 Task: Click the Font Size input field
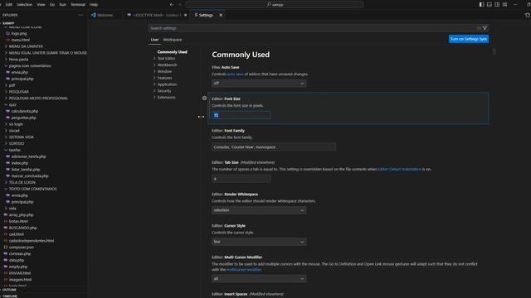pyautogui.click(x=241, y=115)
